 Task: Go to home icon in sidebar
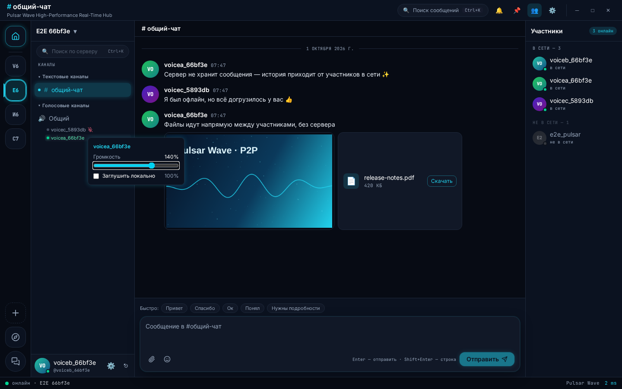point(16,36)
